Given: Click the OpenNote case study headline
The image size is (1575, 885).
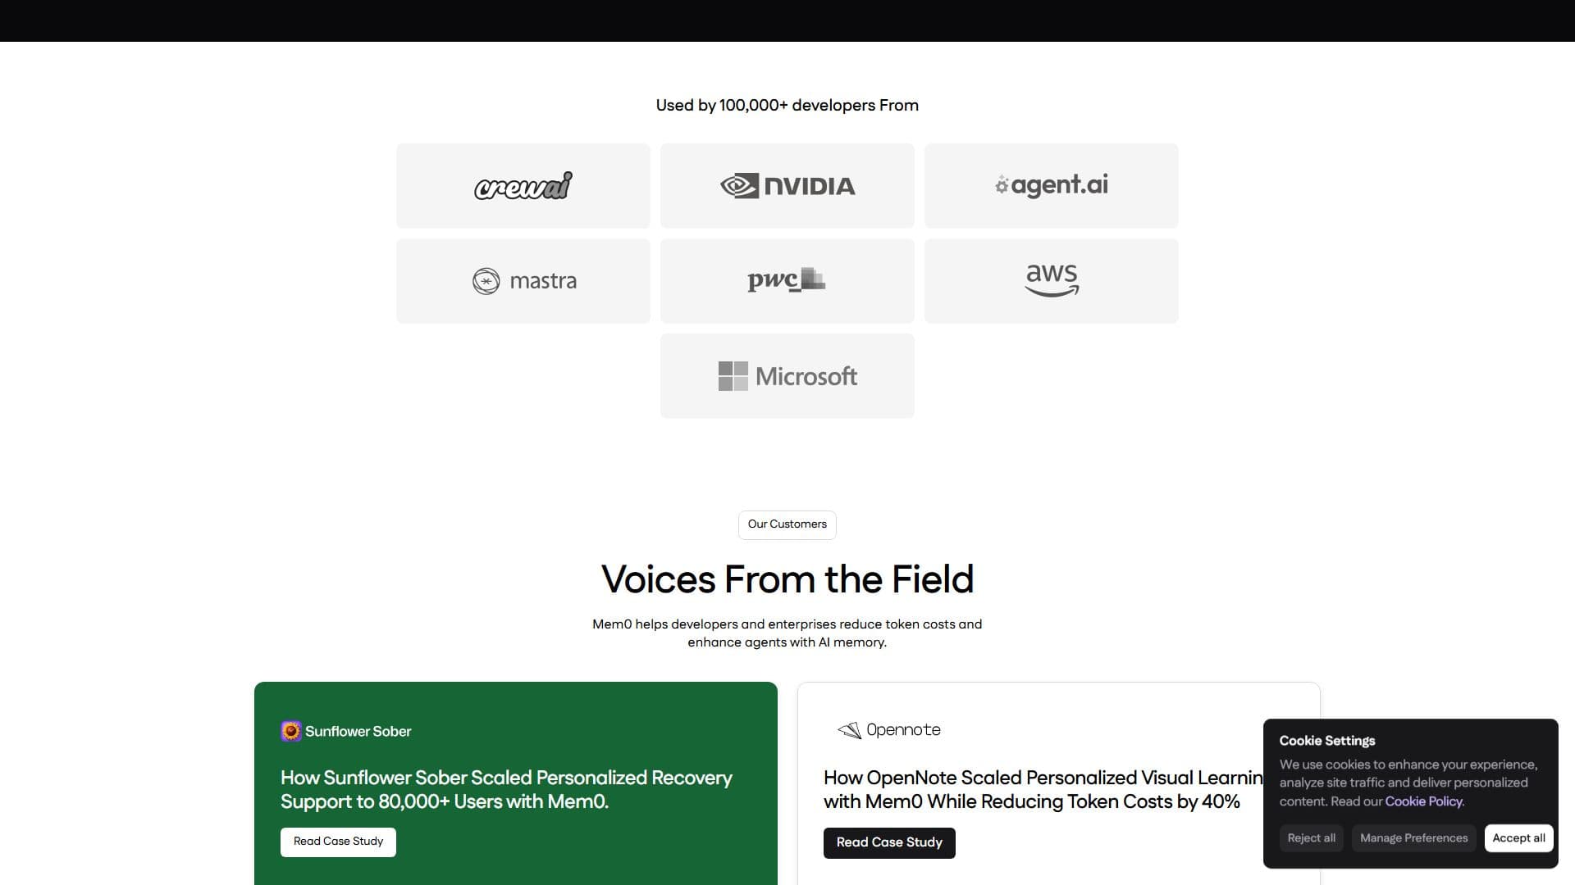Looking at the screenshot, I should [1043, 789].
